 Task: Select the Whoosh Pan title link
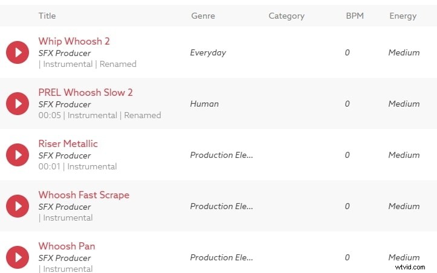click(66, 246)
